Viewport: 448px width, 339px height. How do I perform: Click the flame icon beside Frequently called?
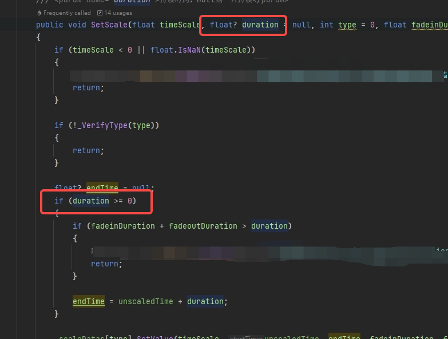pyautogui.click(x=39, y=13)
